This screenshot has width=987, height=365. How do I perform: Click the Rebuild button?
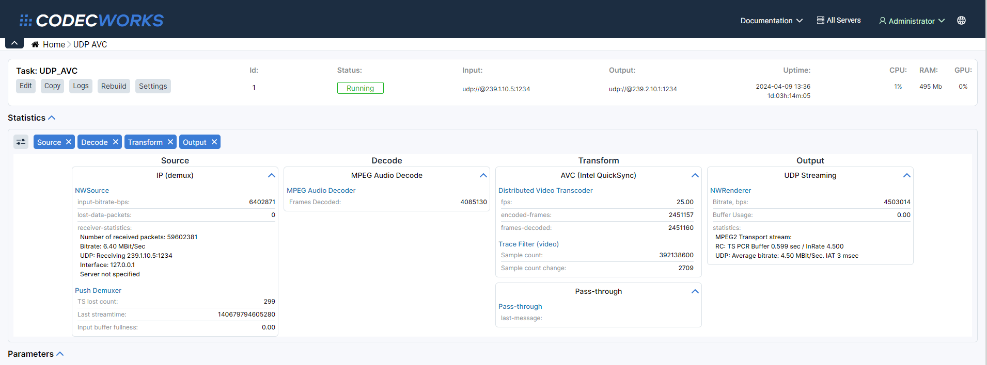114,86
